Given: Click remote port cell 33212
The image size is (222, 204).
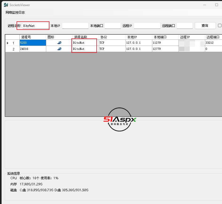Looking at the screenshot, I should point(213,43).
